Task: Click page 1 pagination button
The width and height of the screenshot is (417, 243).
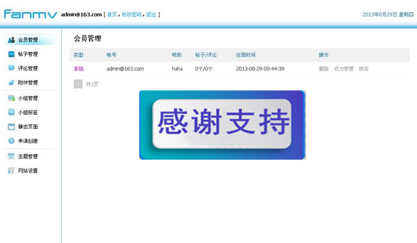Action: pos(78,84)
